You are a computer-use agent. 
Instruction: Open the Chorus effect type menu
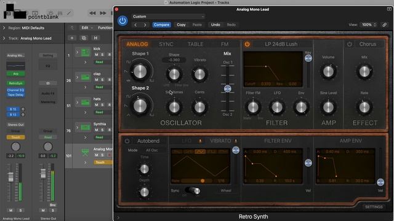(368, 44)
